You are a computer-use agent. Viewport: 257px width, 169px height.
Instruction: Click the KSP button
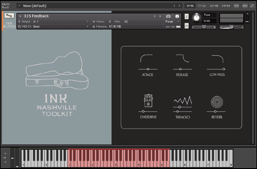(x=236, y=5)
